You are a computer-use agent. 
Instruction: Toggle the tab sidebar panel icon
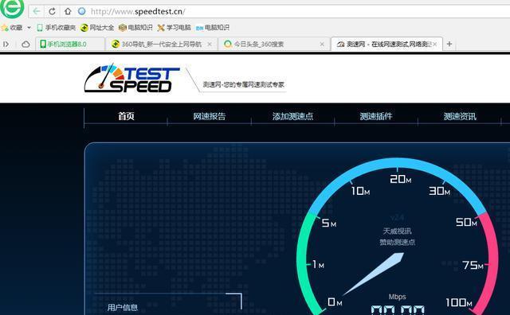[x=6, y=44]
